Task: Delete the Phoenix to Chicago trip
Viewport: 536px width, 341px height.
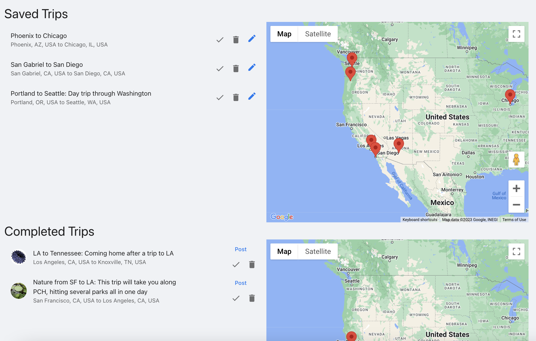Action: 236,40
